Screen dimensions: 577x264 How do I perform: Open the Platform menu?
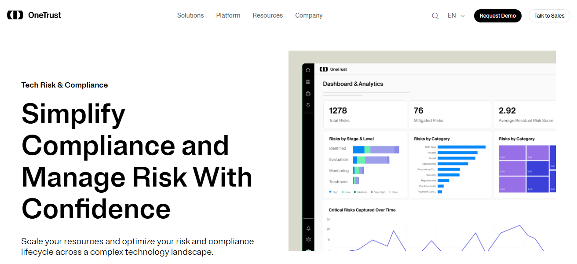[x=228, y=15]
